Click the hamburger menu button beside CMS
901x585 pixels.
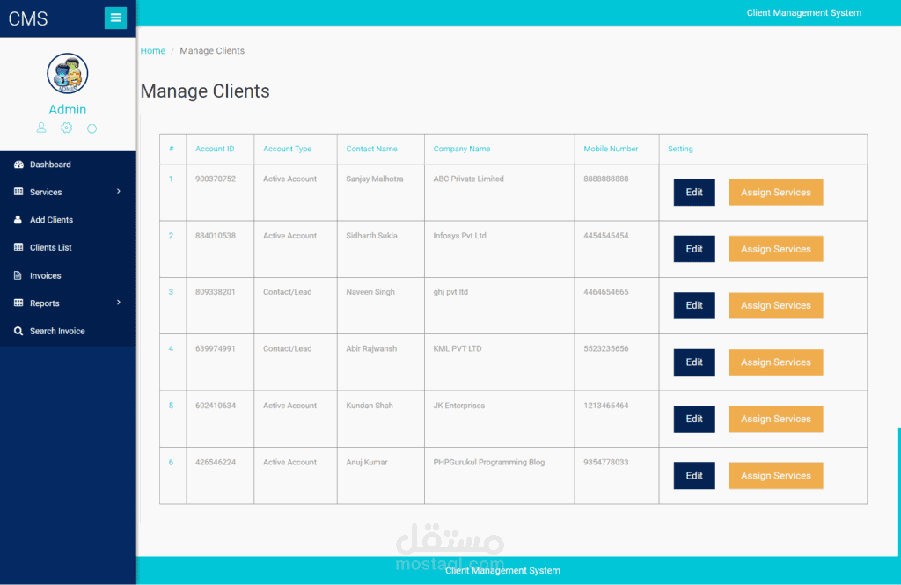(x=115, y=17)
